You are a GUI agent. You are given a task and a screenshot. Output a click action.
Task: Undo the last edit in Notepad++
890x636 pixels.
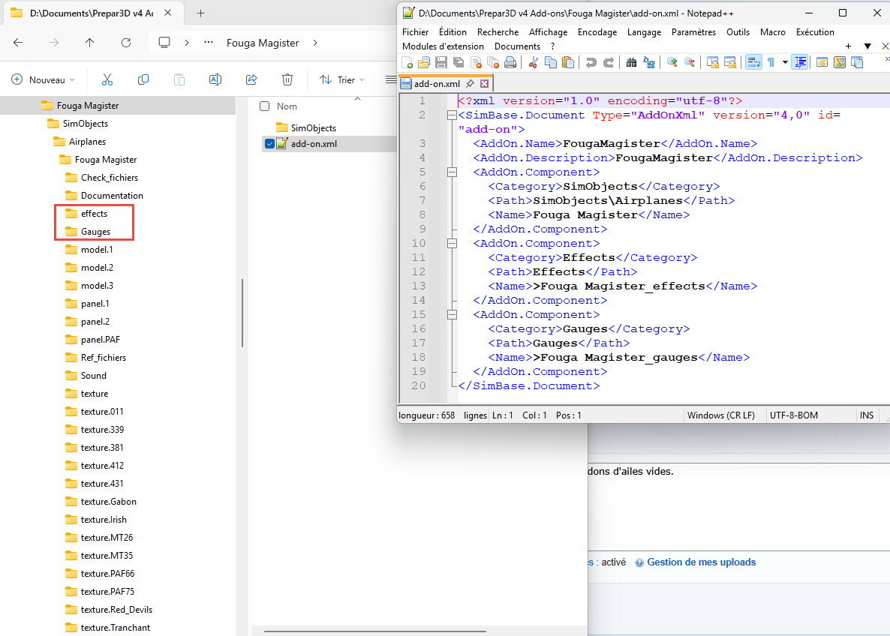pos(591,62)
